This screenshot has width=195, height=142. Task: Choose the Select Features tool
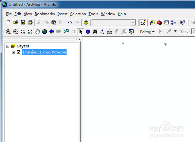click(66, 32)
